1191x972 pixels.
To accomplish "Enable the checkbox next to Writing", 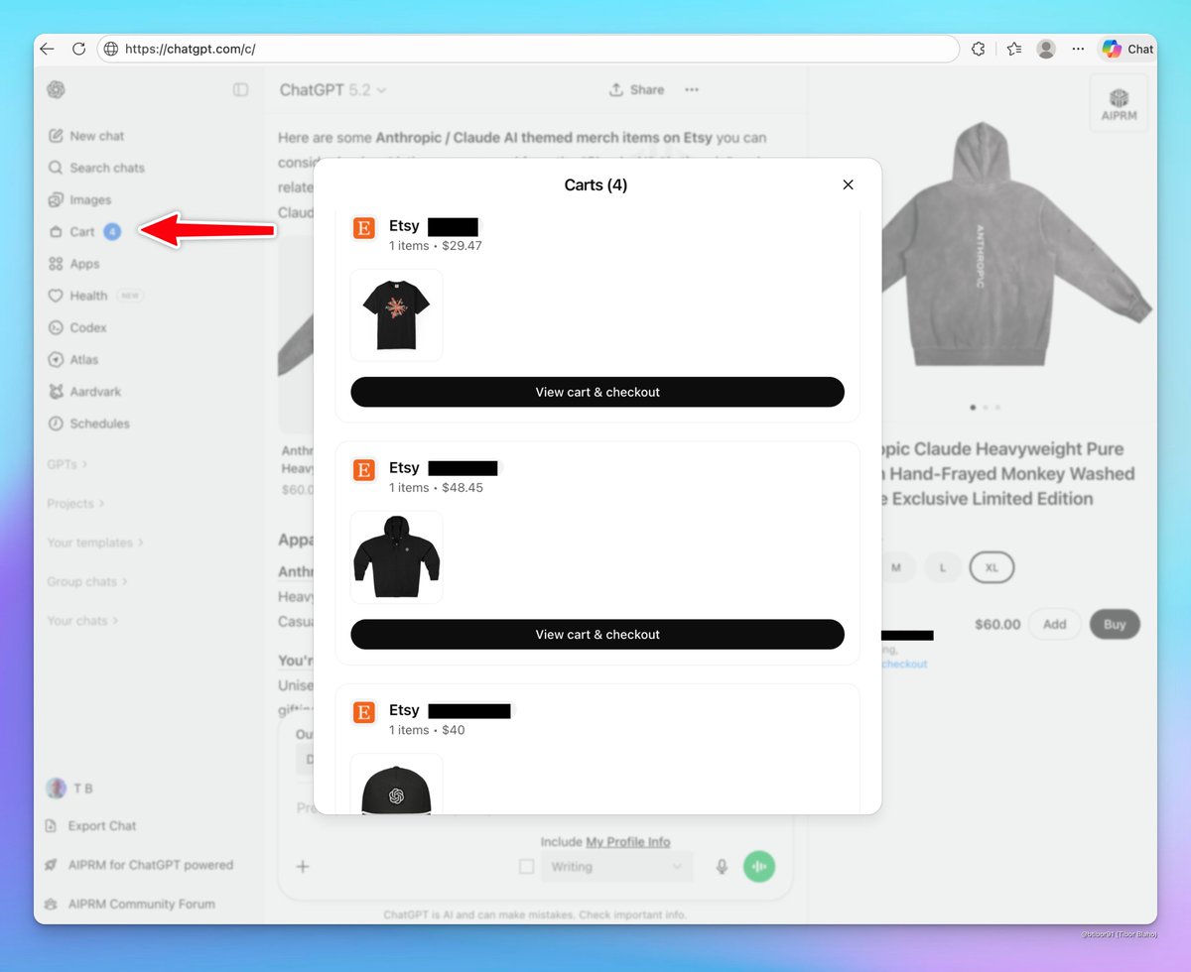I will coord(527,866).
